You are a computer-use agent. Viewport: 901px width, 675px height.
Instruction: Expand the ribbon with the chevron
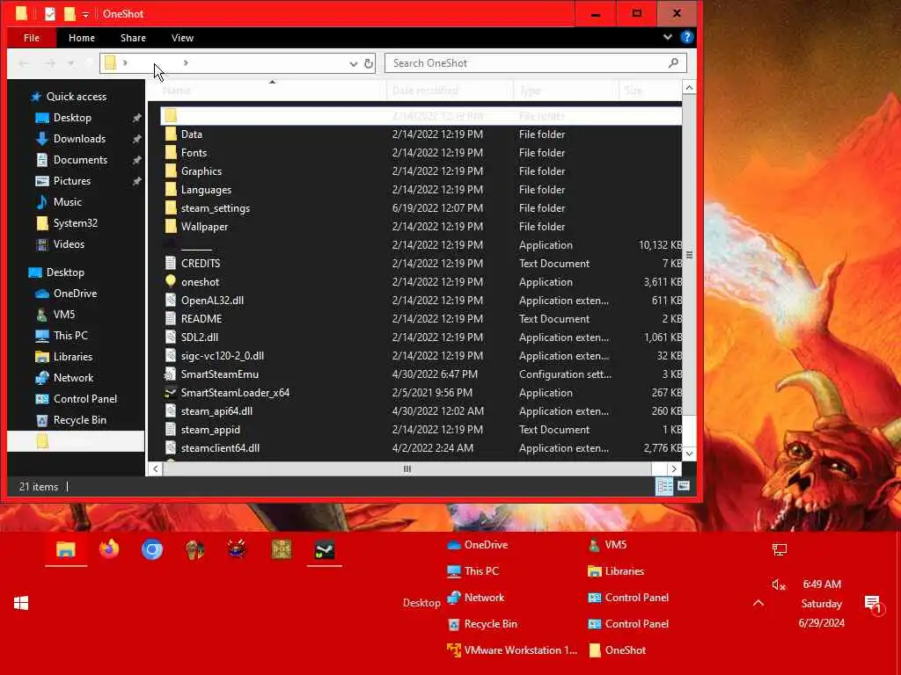pyautogui.click(x=667, y=37)
